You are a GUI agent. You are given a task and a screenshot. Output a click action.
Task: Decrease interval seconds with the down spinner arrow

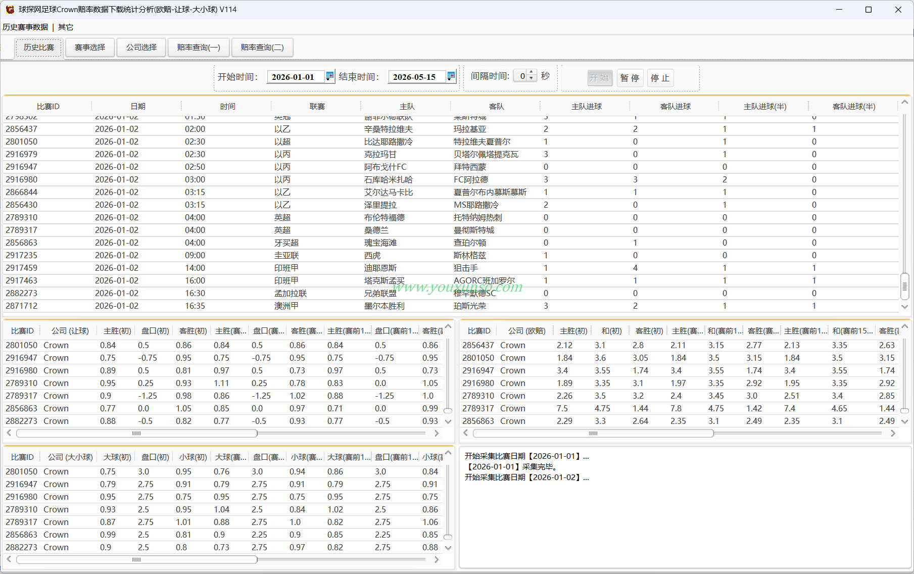(x=531, y=79)
